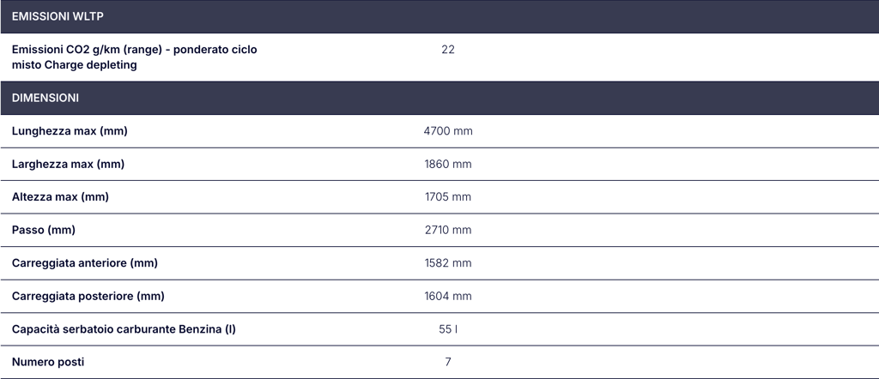Select the Emissioni CO2 g/km row label
The width and height of the screenshot is (879, 379).
(x=135, y=57)
